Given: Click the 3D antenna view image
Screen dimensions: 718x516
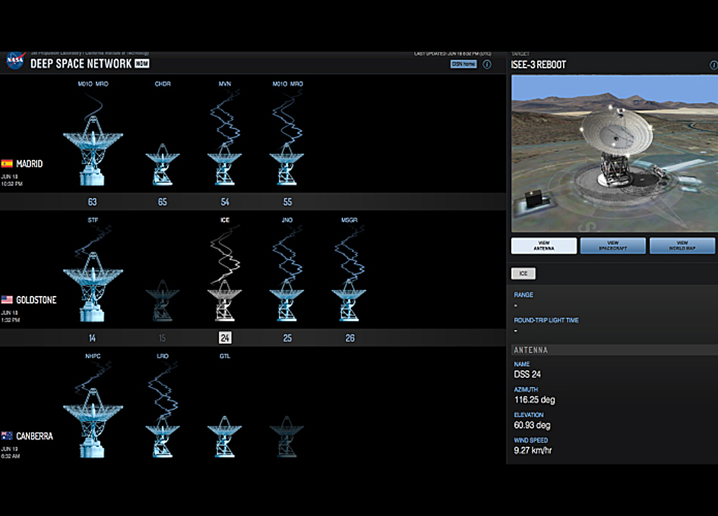Looking at the screenshot, I should (615, 154).
